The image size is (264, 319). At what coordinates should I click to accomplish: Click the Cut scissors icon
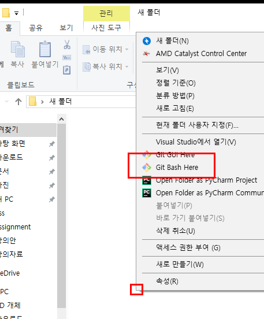tap(67, 44)
